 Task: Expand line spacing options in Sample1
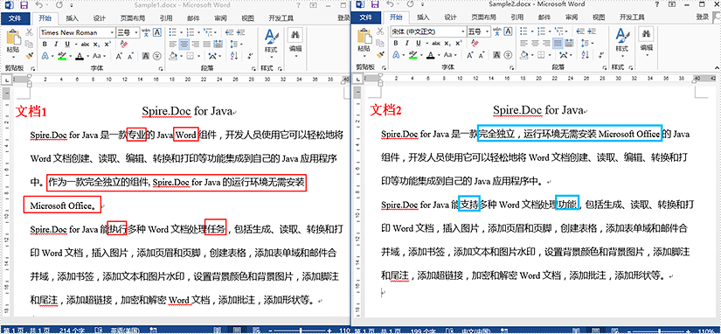click(241, 45)
